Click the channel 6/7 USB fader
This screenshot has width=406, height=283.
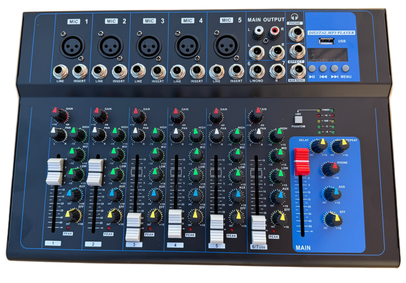(x=259, y=230)
